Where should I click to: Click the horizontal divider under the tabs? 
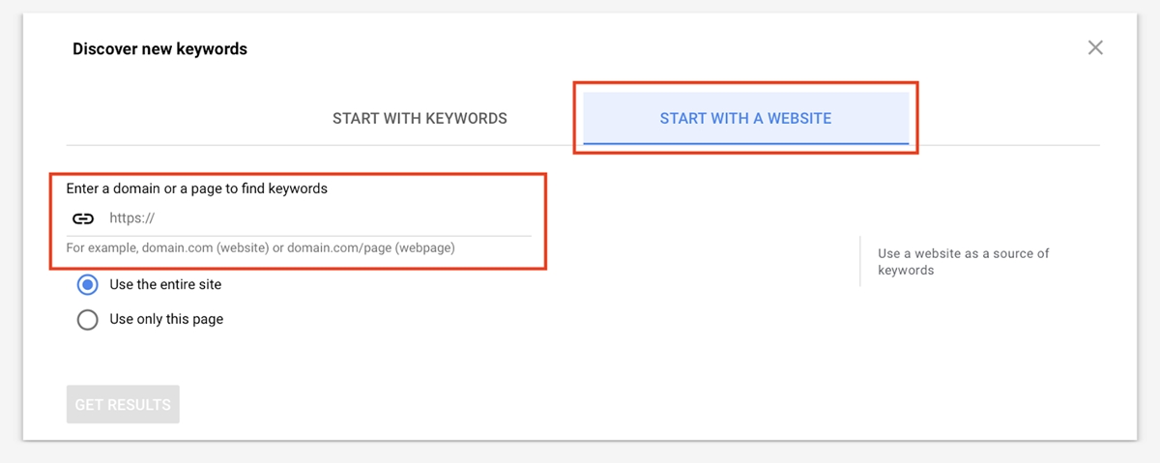(583, 145)
